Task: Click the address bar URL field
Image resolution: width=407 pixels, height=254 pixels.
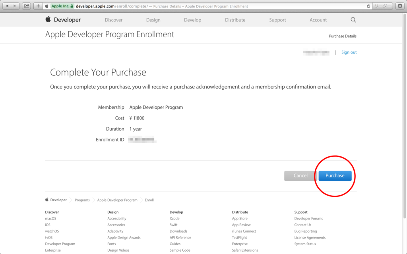Action: click(x=207, y=6)
